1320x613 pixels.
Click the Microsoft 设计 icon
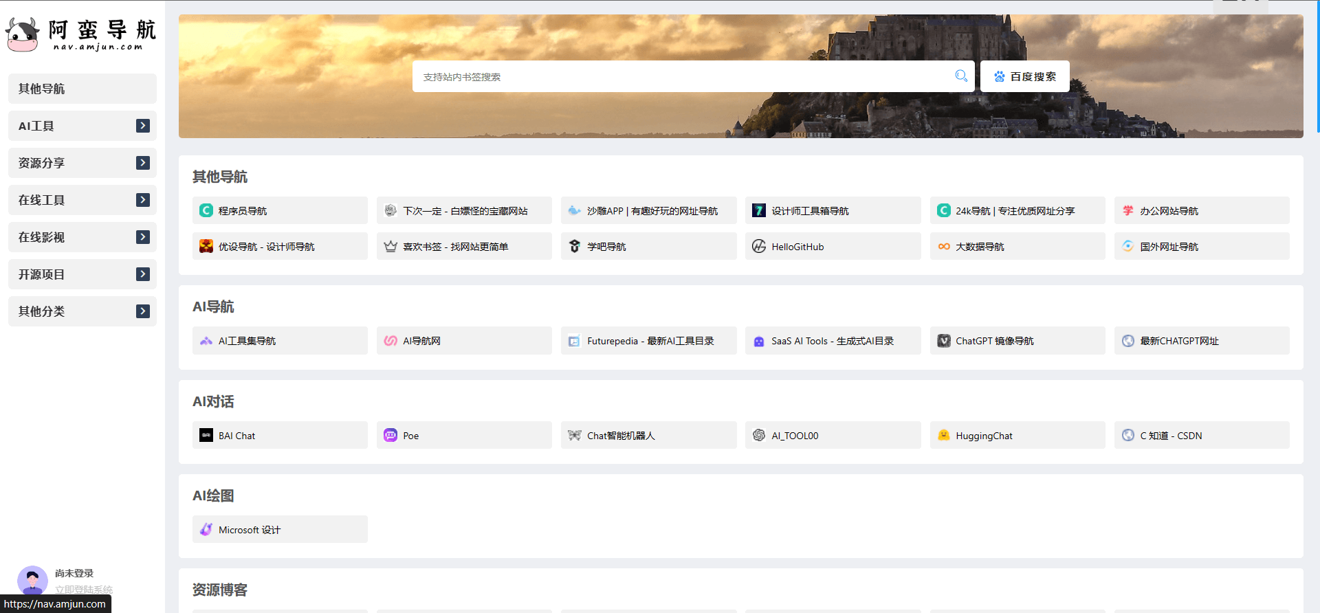[x=206, y=529]
